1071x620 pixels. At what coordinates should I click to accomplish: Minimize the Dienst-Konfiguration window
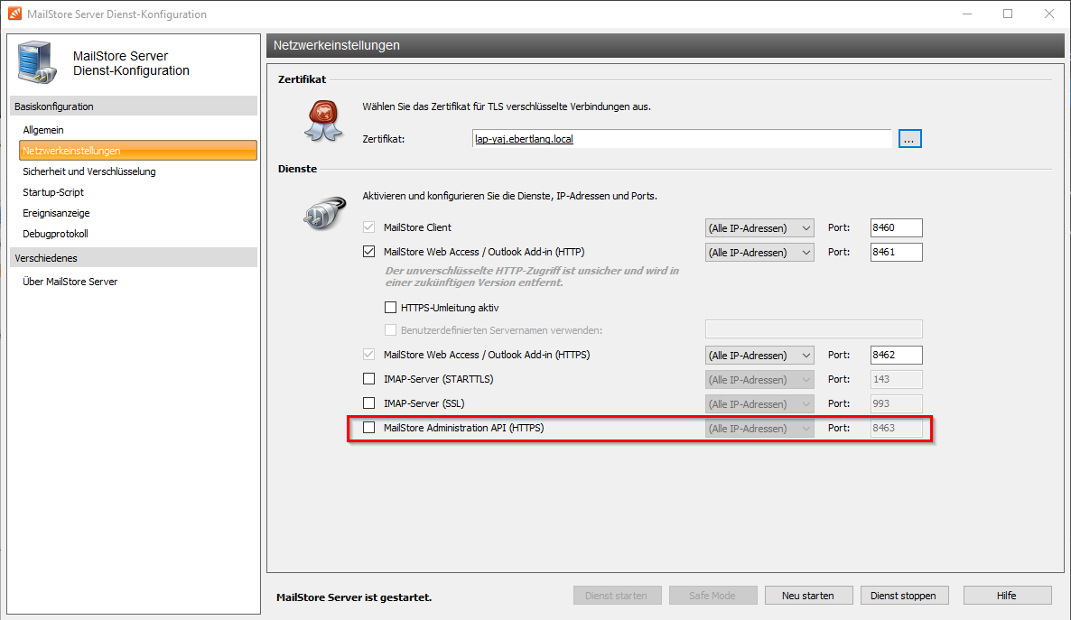pos(966,14)
